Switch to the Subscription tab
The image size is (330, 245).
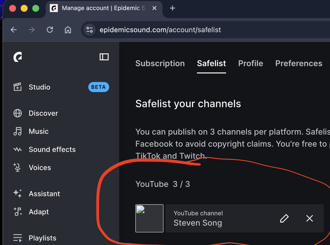pos(160,64)
